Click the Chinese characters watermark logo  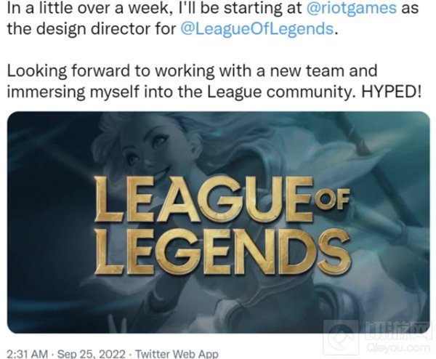pyautogui.click(x=398, y=331)
